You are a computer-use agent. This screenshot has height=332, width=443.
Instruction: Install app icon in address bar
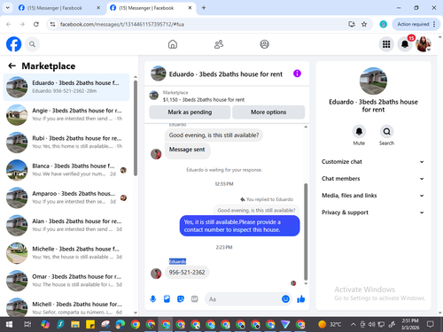pos(352,24)
